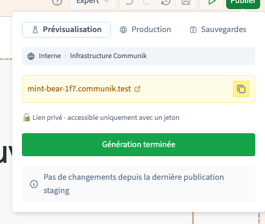The image size is (265, 224).
Task: Open the Sauvegardes tab
Action: [x=218, y=30]
